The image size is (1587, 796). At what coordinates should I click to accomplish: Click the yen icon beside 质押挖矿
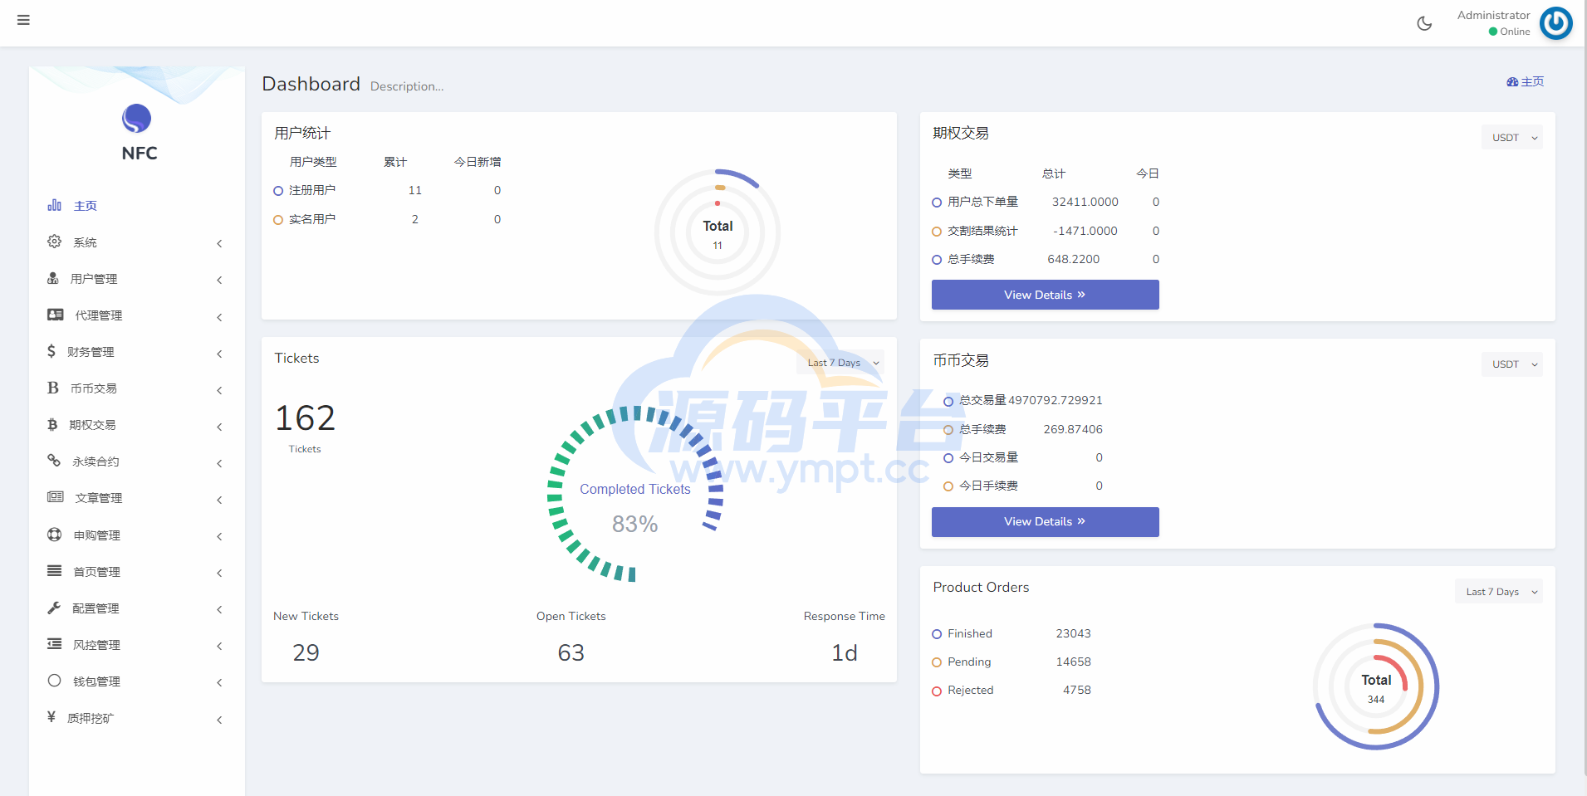coord(51,716)
